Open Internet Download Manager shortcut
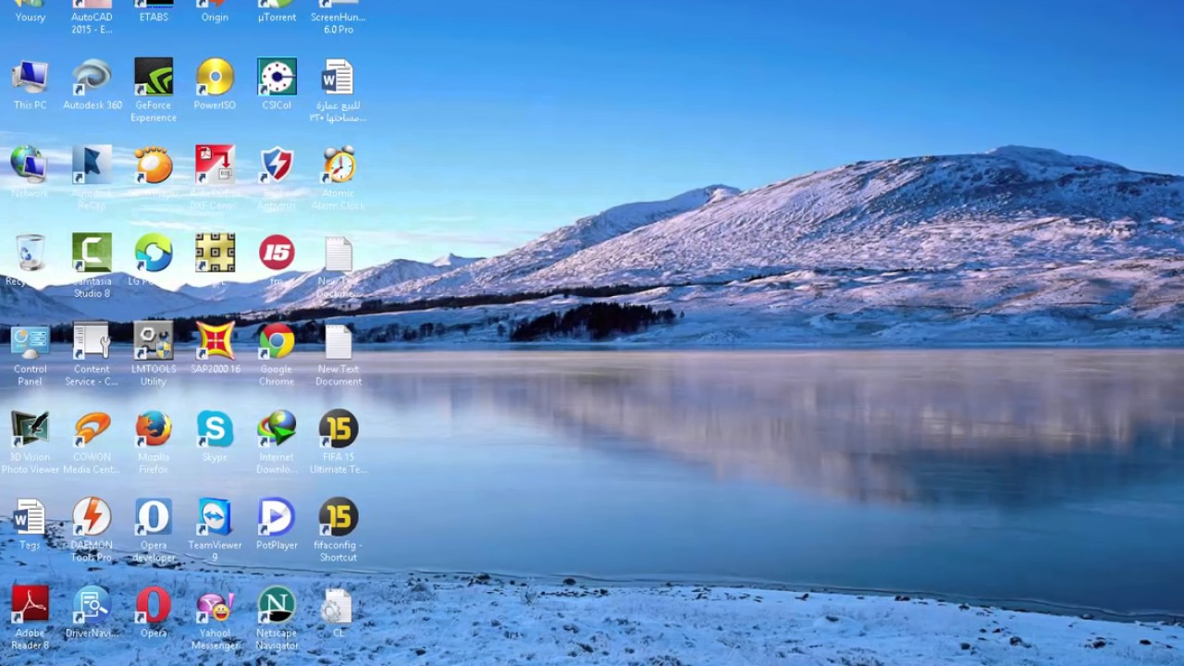 [277, 442]
